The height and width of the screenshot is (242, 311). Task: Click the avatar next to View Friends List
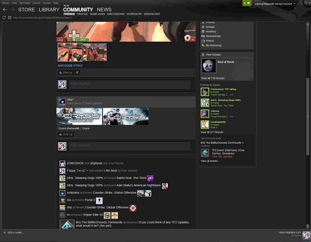tap(306, 235)
